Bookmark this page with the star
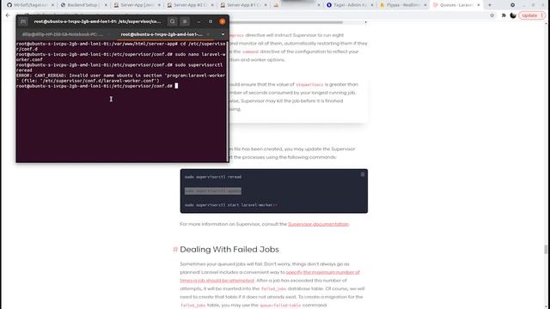This screenshot has width=550, height=309. (492, 15)
